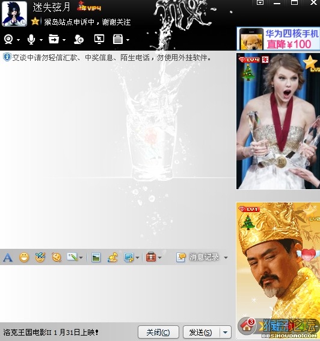Open the handwriting input tool

[72, 257]
